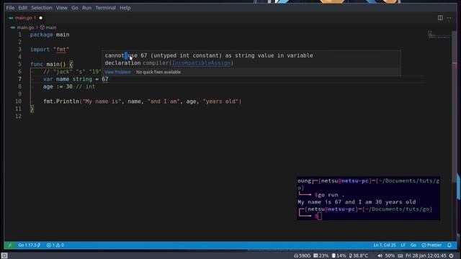Click the date and time in the taskbar
This screenshot has height=259, width=461.
pyautogui.click(x=426, y=256)
